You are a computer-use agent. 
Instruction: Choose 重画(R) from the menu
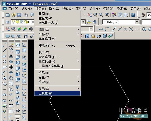pos(57,14)
